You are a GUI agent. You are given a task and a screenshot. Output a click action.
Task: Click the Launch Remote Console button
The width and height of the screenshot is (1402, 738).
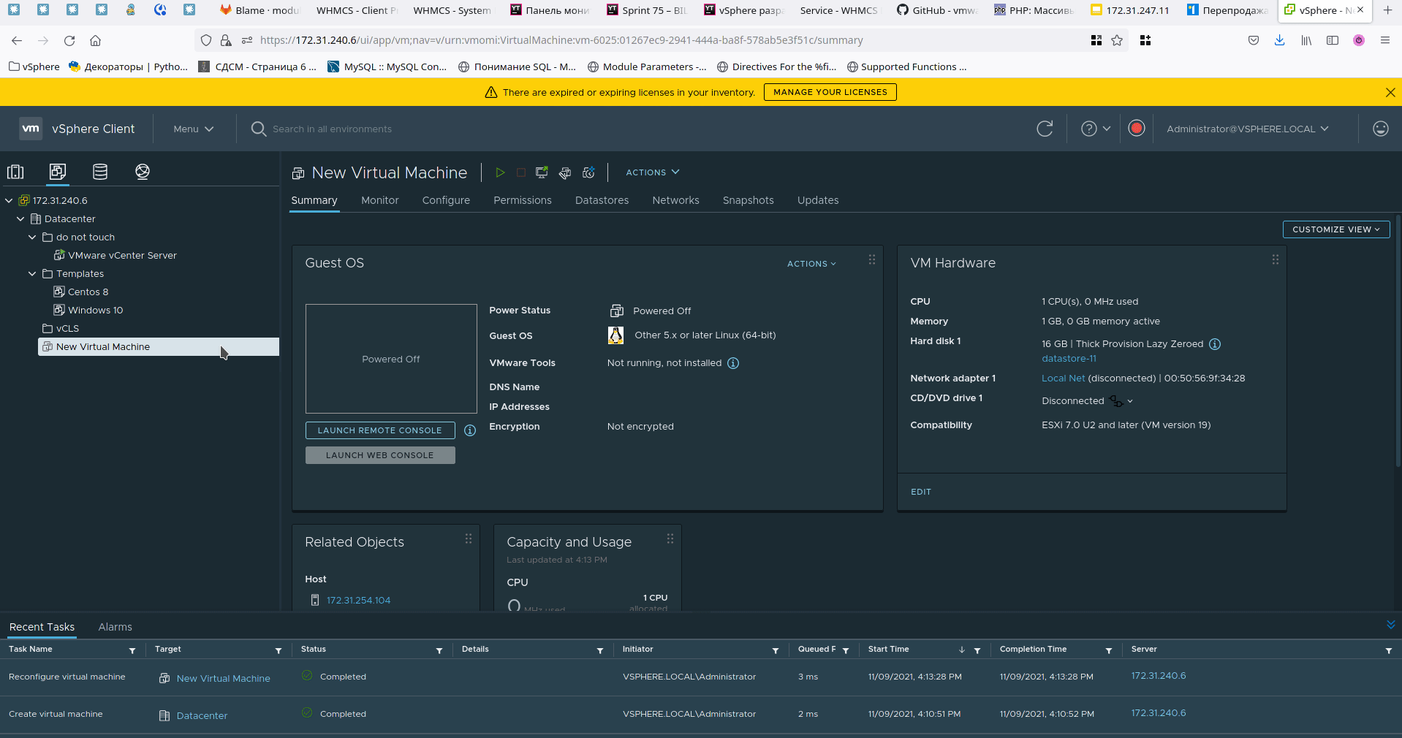coord(379,430)
